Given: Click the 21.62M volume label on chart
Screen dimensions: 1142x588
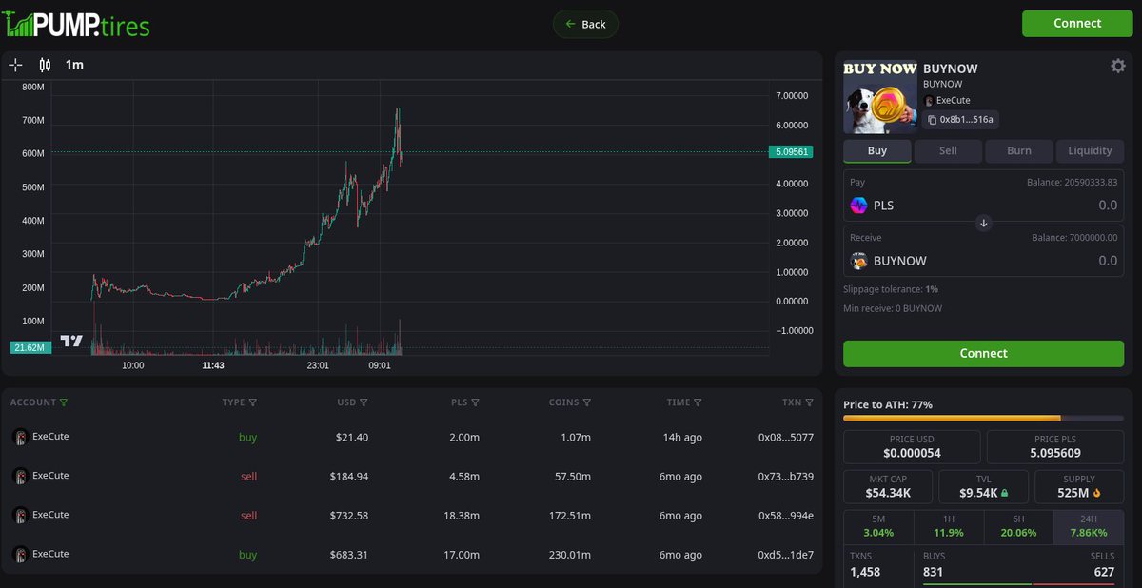Looking at the screenshot, I should [30, 348].
